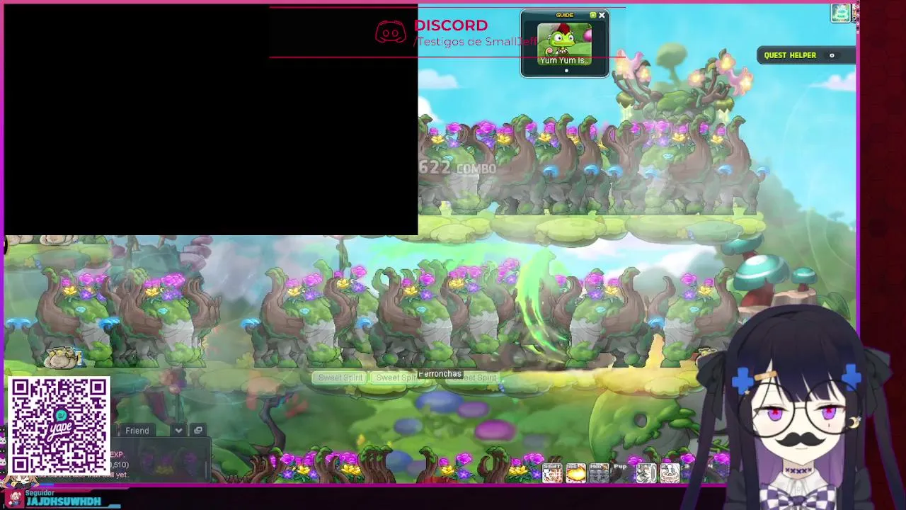Use the Shift quickslot skill
906x510 pixels.
[x=552, y=473]
